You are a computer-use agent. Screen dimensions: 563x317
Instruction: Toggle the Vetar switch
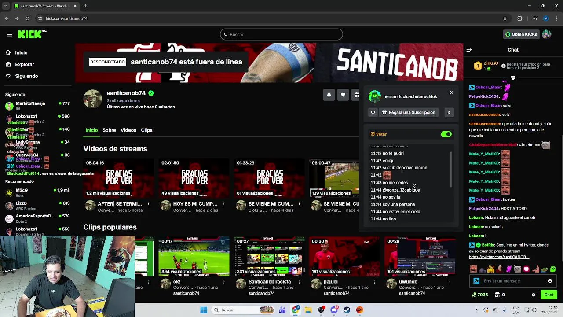(x=446, y=134)
